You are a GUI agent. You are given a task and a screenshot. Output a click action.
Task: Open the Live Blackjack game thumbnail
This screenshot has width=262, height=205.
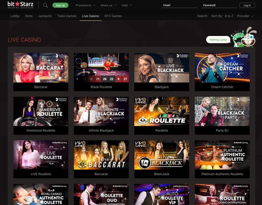[x=161, y=68]
